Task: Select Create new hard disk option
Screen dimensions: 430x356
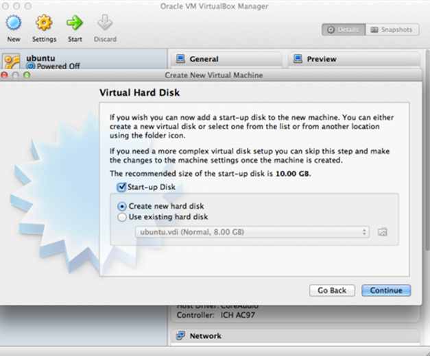Action: (x=122, y=206)
